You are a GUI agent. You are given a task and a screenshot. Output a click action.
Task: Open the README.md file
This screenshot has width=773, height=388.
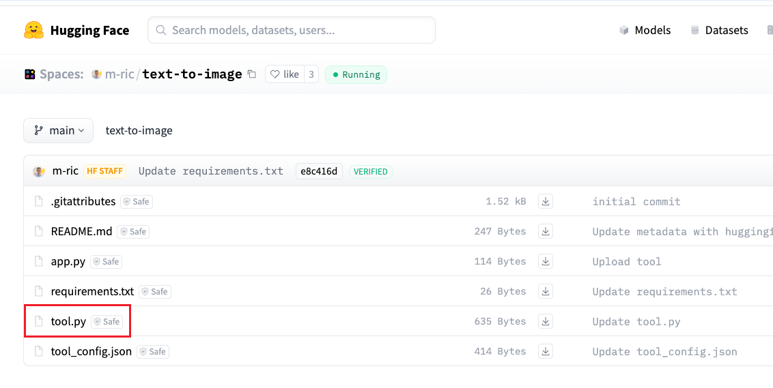click(81, 231)
